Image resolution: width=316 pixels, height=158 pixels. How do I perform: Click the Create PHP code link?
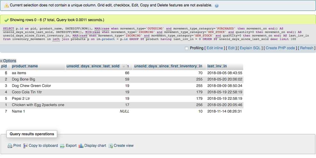280,48
